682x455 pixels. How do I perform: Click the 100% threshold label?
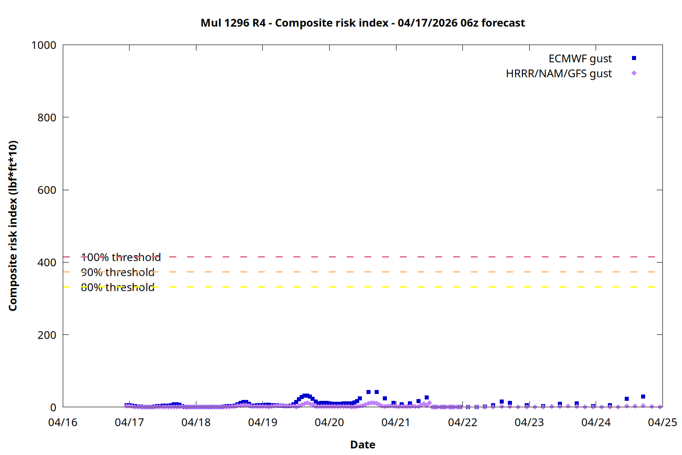tap(120, 258)
